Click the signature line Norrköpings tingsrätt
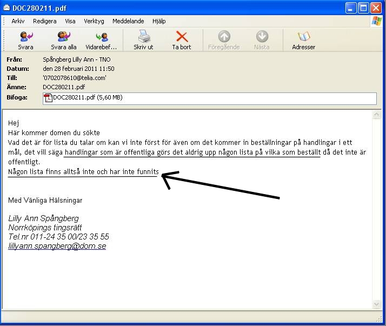This screenshot has height=326, width=386. [45, 227]
